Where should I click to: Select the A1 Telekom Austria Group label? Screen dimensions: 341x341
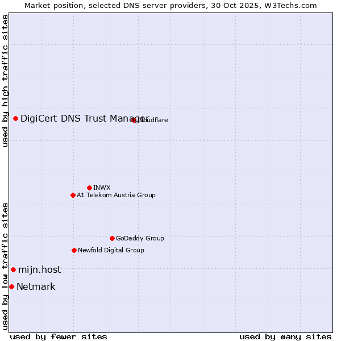point(116,195)
